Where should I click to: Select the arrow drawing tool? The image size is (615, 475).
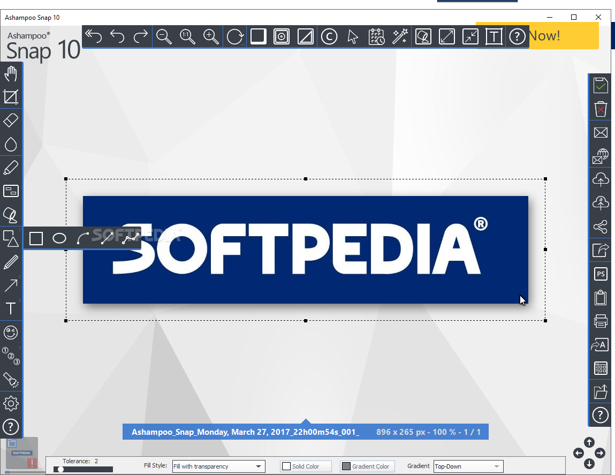11,285
